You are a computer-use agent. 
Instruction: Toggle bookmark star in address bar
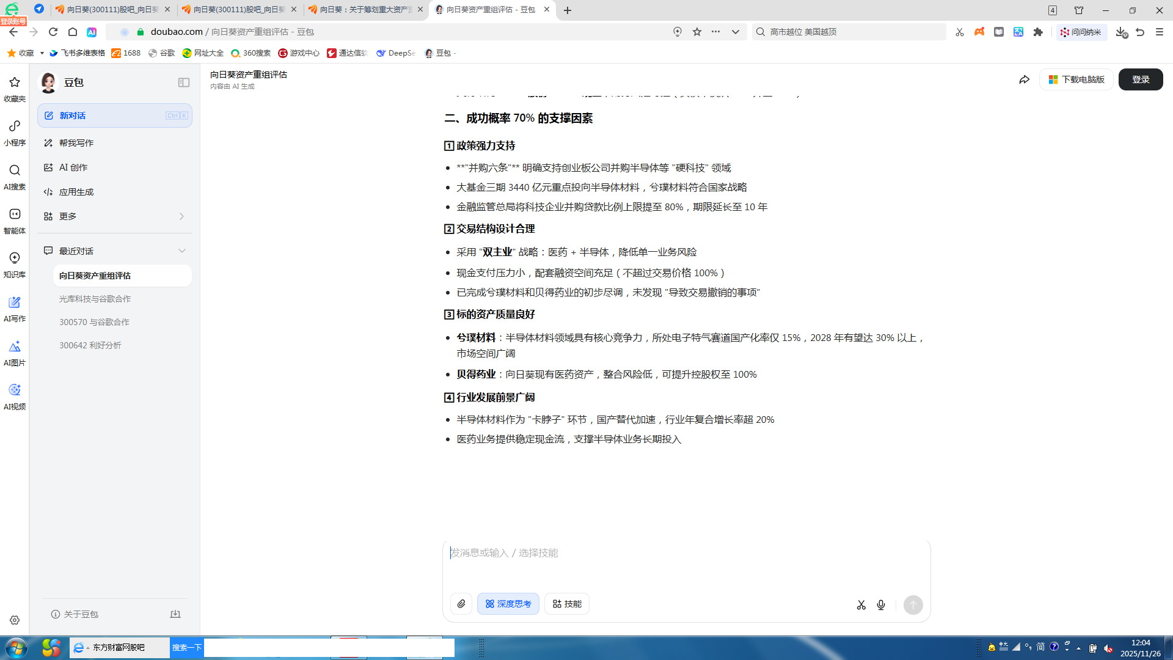pyautogui.click(x=697, y=32)
